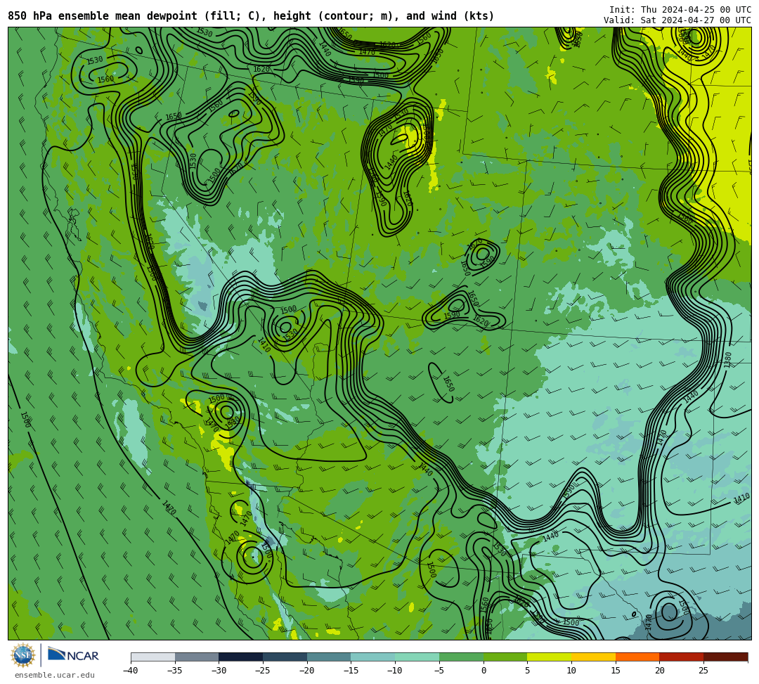Open the ensemble.ucar.edu link text

pyautogui.click(x=55, y=675)
